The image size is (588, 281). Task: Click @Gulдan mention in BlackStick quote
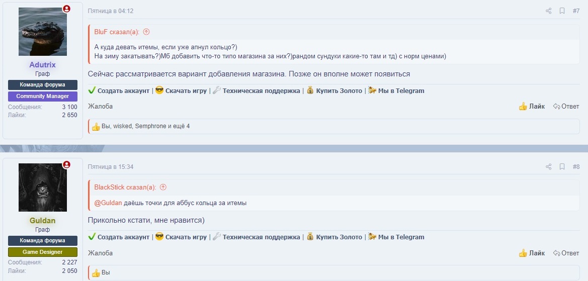108,203
